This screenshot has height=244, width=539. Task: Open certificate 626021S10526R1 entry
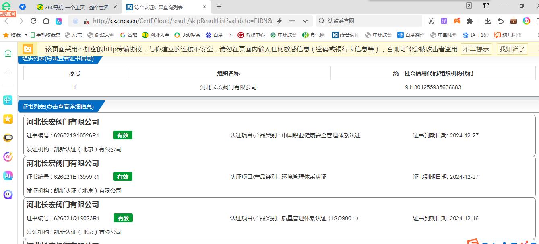[279, 135]
